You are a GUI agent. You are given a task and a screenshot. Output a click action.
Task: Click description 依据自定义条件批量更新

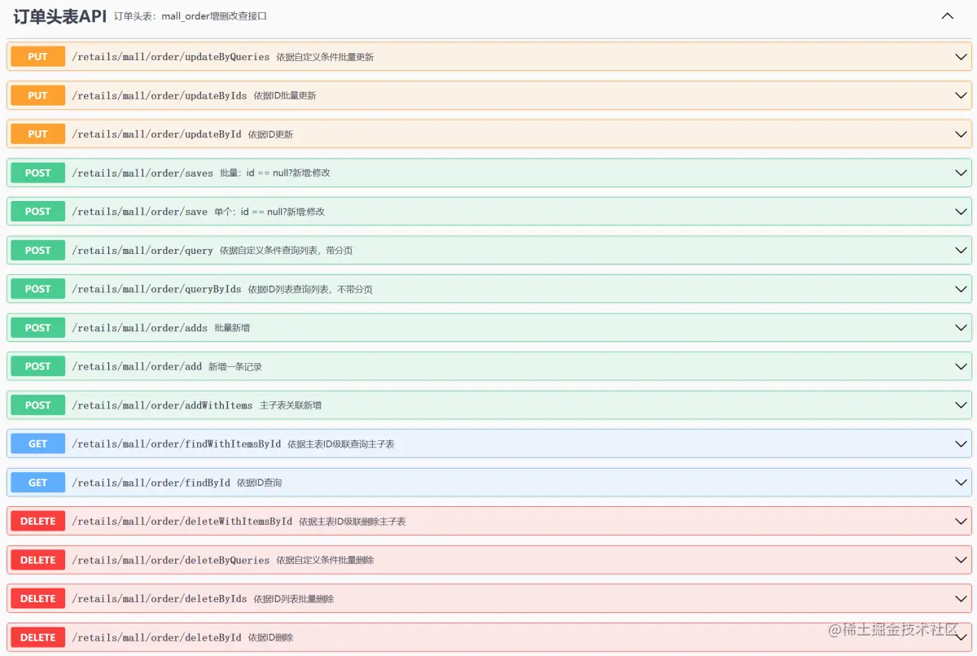pos(325,57)
